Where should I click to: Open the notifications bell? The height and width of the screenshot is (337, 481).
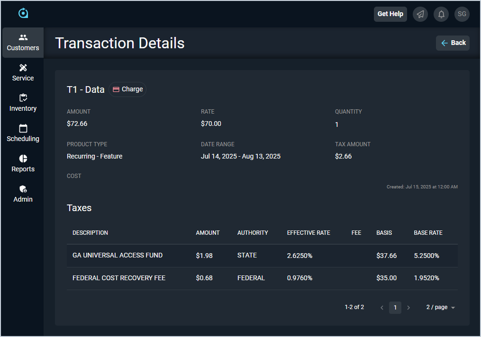click(x=441, y=14)
